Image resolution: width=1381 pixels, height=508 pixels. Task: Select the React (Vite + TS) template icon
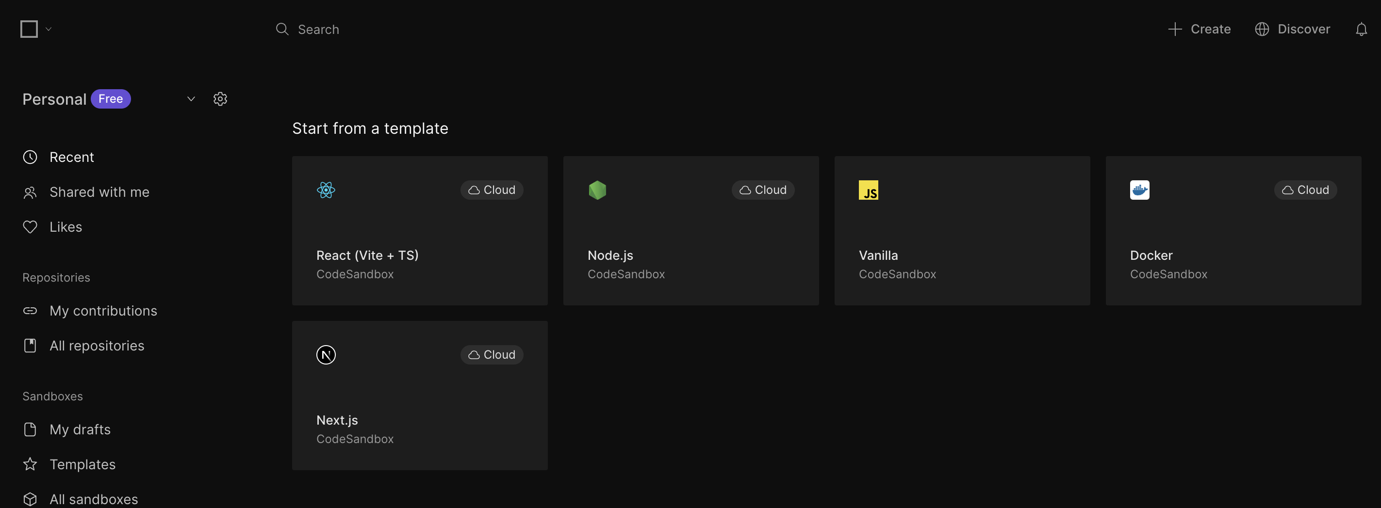(326, 190)
